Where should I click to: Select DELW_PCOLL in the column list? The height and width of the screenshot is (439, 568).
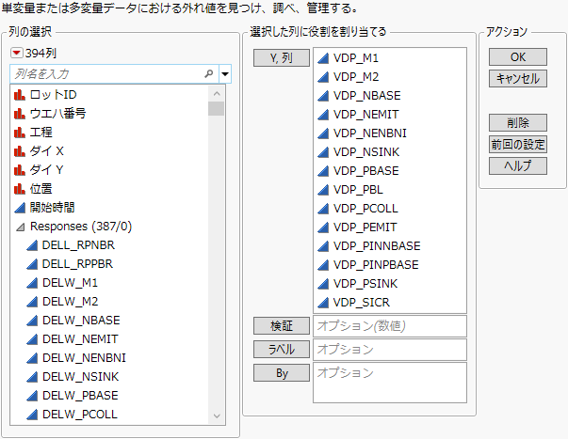click(x=80, y=415)
